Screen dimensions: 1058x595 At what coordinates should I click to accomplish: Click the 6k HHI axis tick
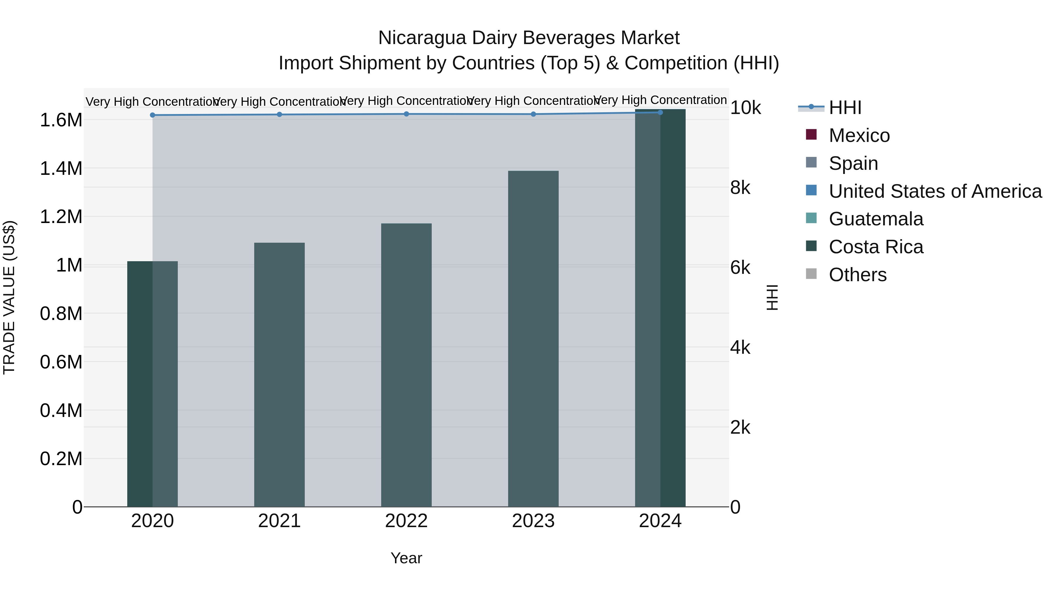tap(740, 268)
